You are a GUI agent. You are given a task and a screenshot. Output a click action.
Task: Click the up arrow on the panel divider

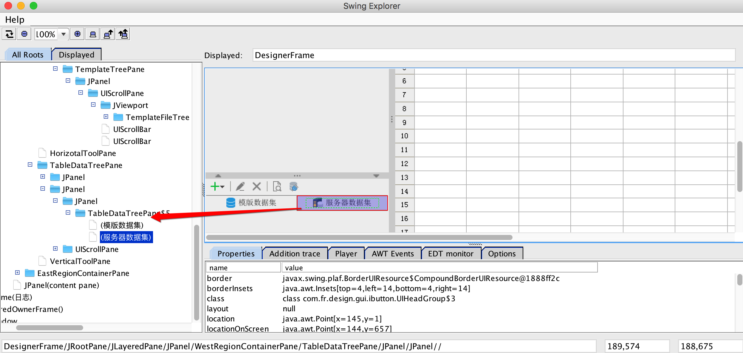point(218,176)
